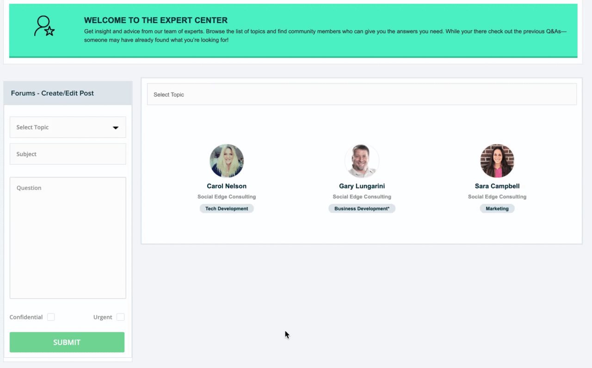
Task: Open Gary Lungarini's profile photo
Action: [362, 161]
